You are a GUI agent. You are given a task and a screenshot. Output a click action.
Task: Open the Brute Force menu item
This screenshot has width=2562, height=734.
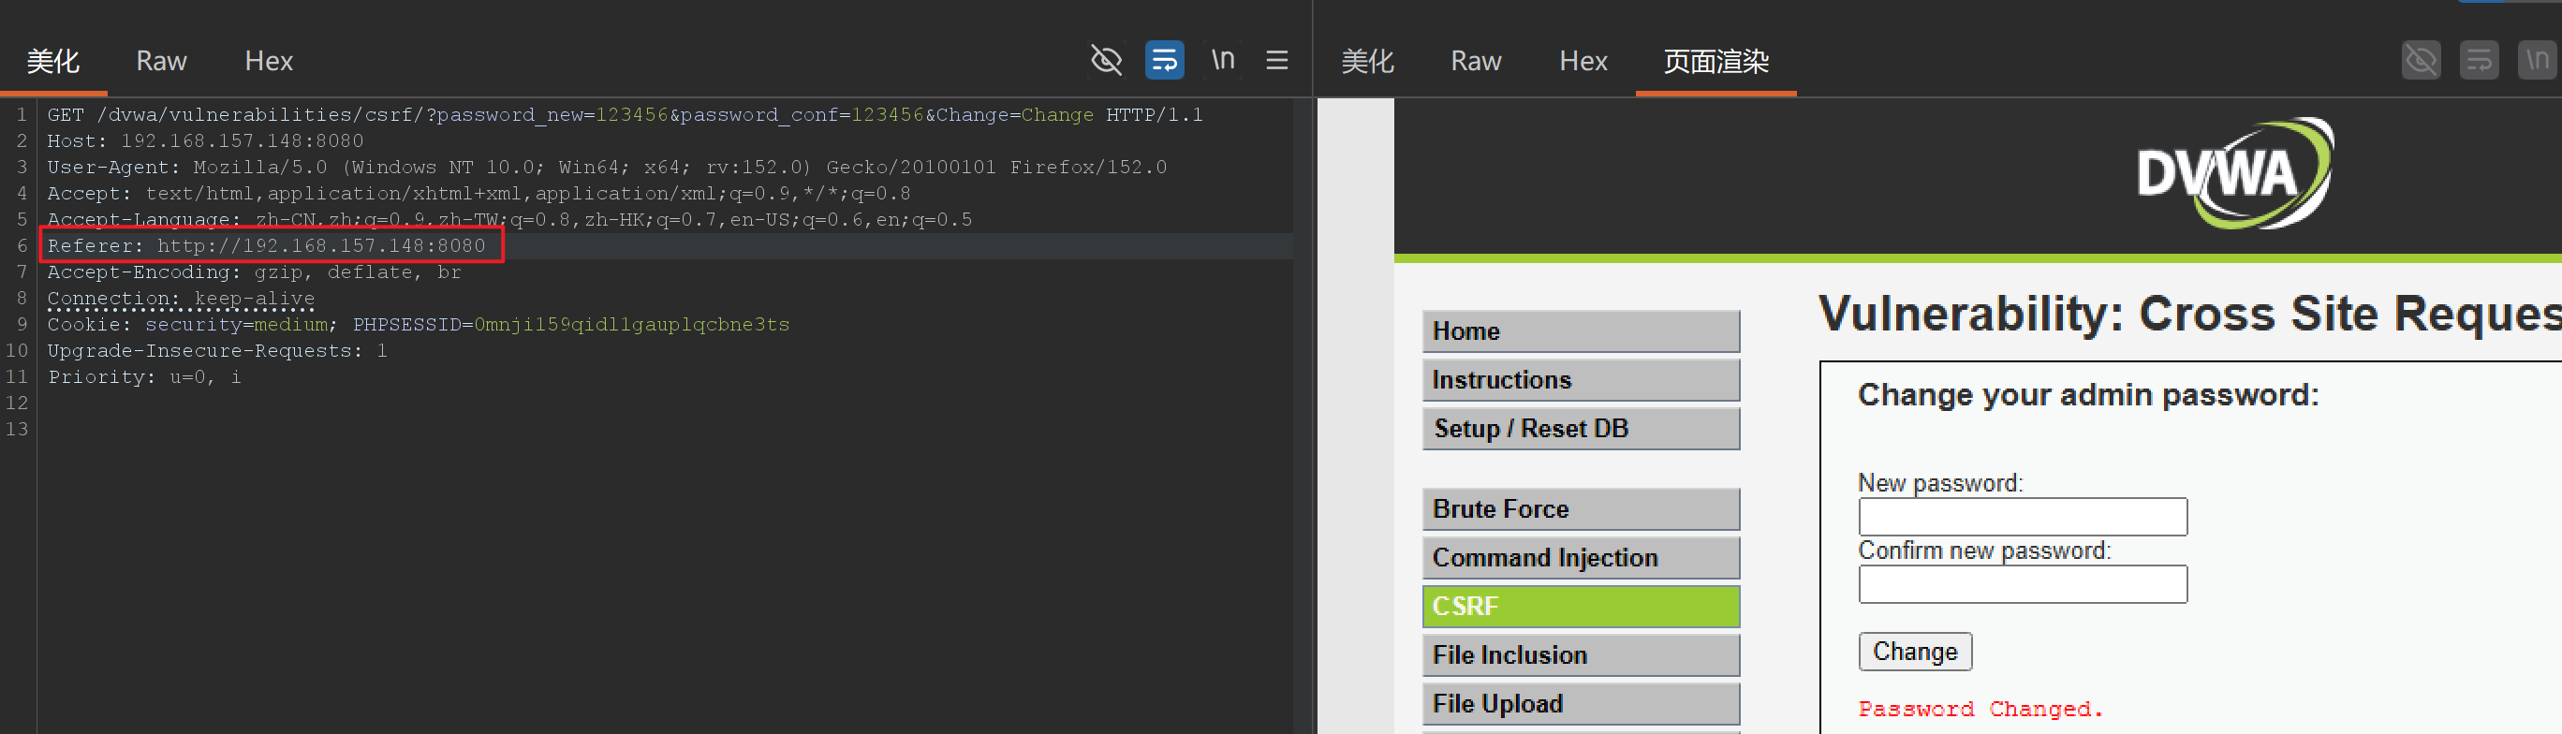1581,509
